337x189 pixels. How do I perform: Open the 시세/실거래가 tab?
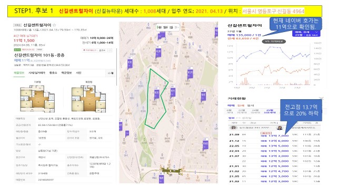[x=37, y=73]
